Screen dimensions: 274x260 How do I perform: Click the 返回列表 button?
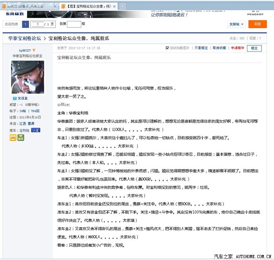click(11, 24)
